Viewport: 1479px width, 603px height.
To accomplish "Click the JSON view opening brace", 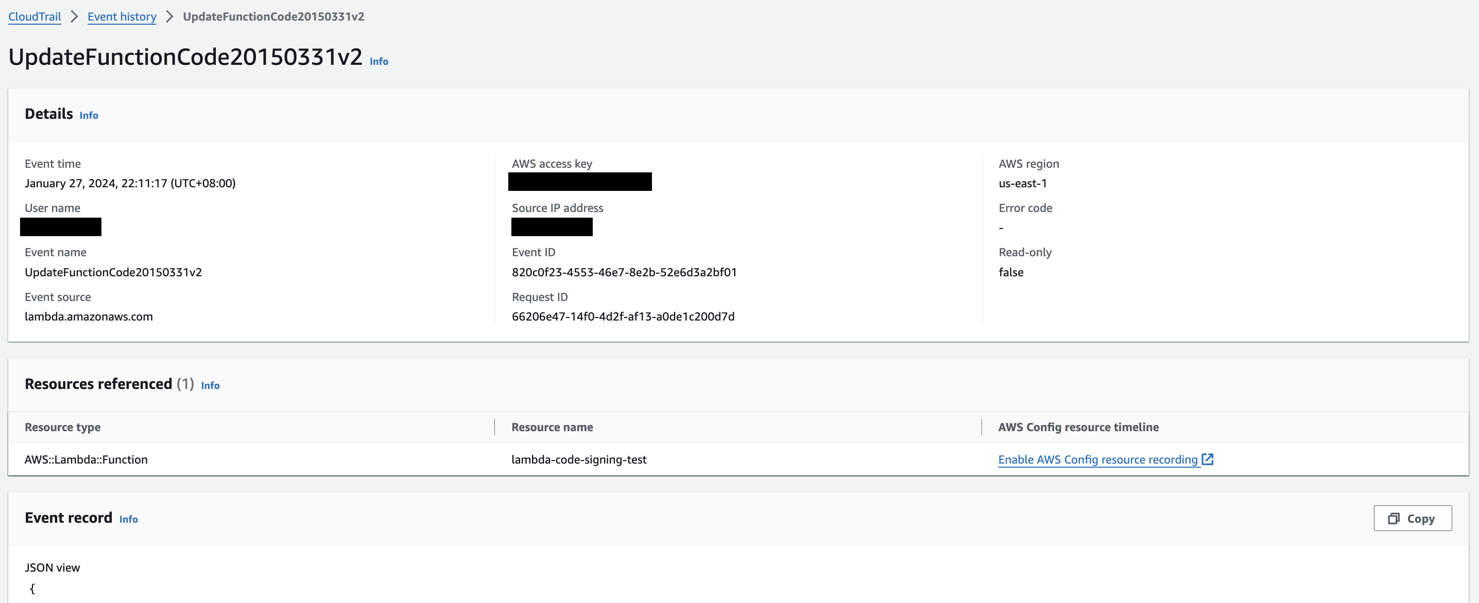I will click(33, 589).
